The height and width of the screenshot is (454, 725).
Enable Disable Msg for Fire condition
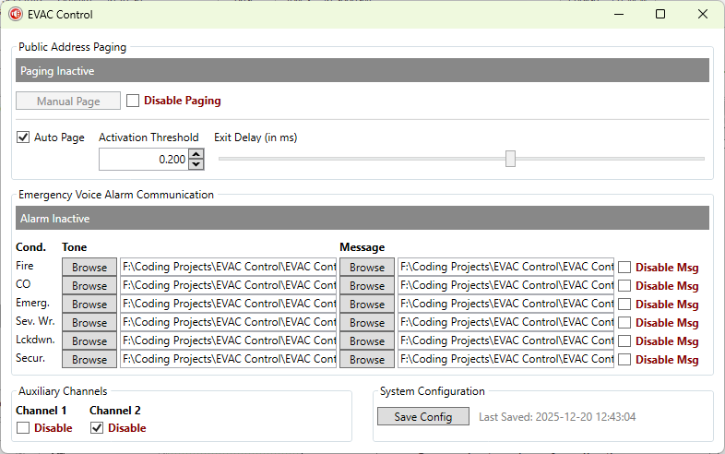(x=624, y=268)
